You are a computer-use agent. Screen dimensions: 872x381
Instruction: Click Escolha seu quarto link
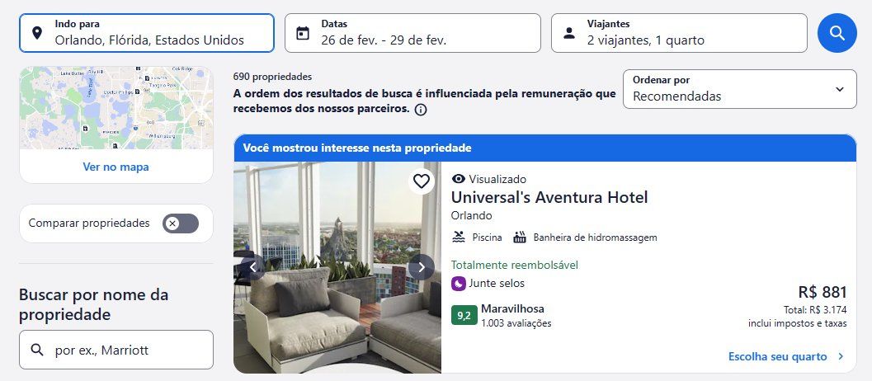tap(786, 356)
